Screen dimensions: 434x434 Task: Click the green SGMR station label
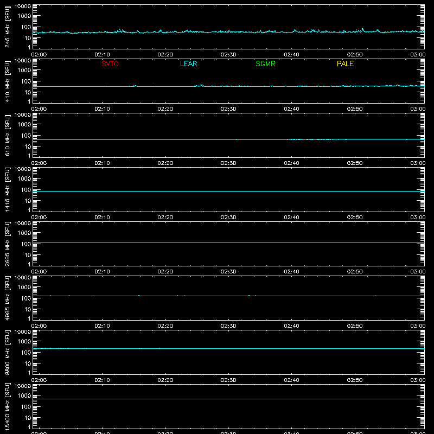[x=265, y=63]
